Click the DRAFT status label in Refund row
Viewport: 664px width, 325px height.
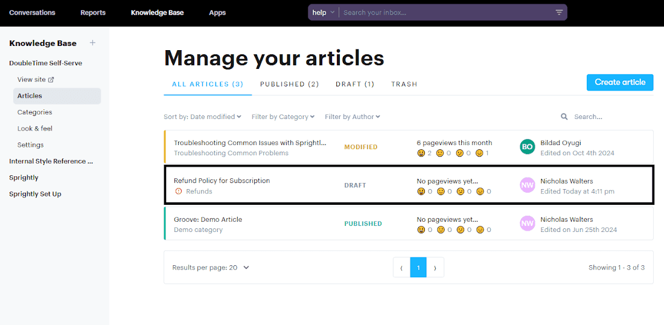356,185
